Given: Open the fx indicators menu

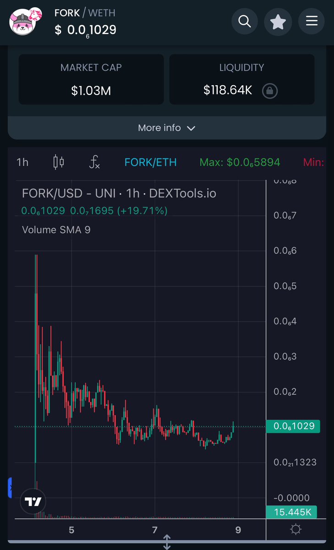Looking at the screenshot, I should click(x=94, y=162).
